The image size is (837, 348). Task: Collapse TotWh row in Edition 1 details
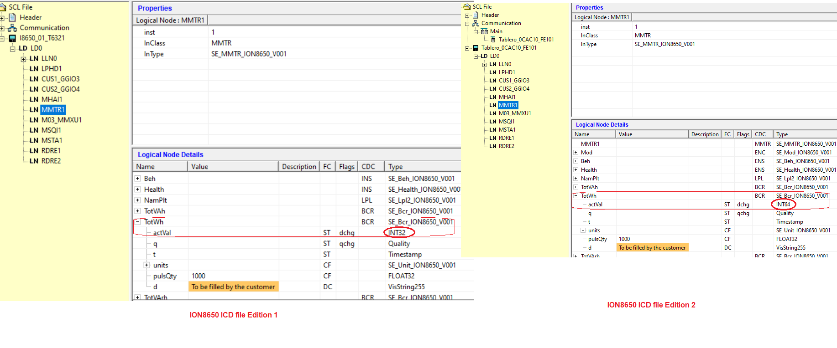(x=137, y=222)
